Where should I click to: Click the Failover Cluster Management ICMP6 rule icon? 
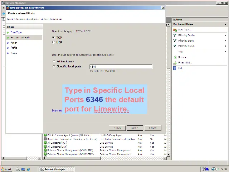tap(45, 154)
